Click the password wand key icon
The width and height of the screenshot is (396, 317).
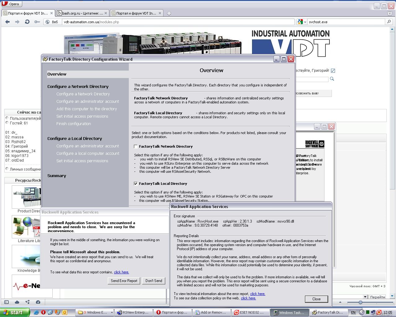37,22
